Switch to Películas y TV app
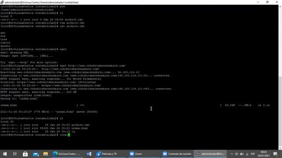Screen dimensions: 282x158 (111, 154)
